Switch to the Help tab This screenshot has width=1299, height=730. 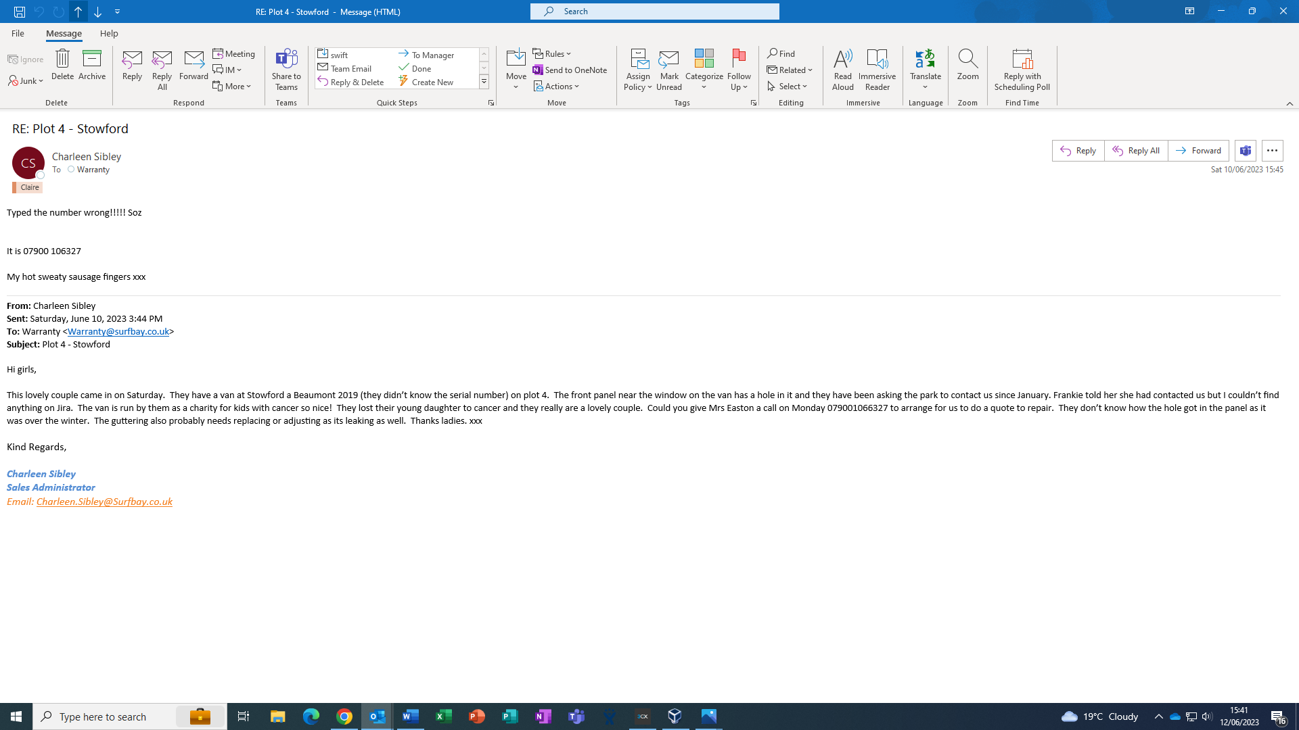click(109, 33)
